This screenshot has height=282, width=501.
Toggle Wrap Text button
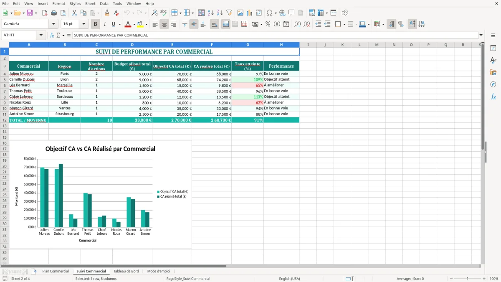[x=214, y=24]
